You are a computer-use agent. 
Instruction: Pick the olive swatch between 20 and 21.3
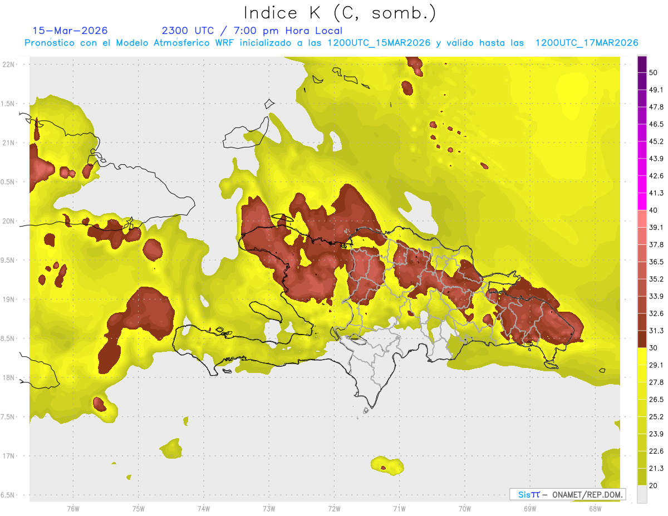pos(642,476)
